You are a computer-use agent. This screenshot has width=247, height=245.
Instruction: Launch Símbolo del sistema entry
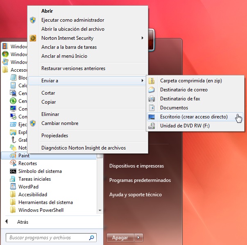pos(49,171)
